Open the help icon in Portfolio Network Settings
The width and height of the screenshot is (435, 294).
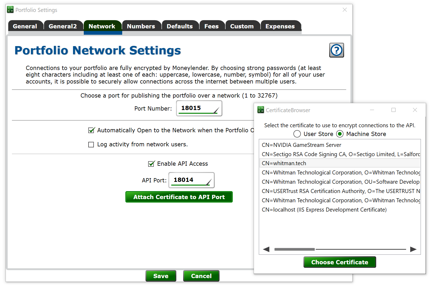click(x=336, y=50)
